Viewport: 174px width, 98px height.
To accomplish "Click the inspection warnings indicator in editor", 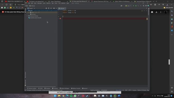I will (142, 11).
